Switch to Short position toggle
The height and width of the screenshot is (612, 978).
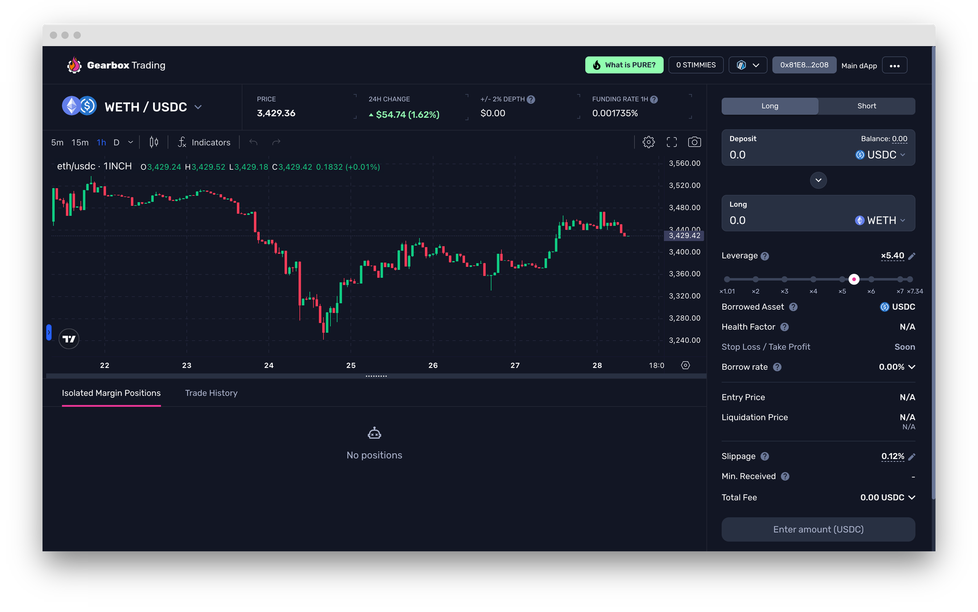866,106
